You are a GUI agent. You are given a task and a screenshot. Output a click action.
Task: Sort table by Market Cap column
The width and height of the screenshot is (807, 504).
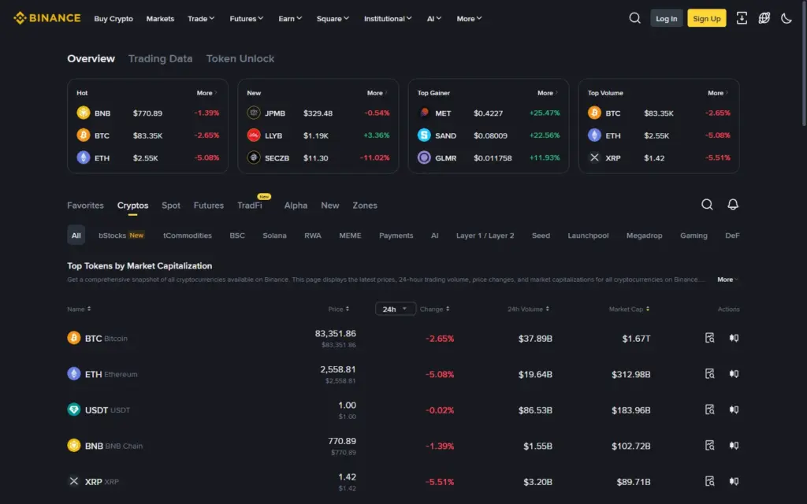point(629,309)
